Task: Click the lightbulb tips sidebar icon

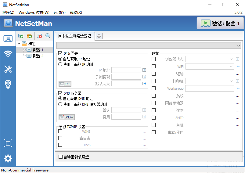Action: point(8,84)
